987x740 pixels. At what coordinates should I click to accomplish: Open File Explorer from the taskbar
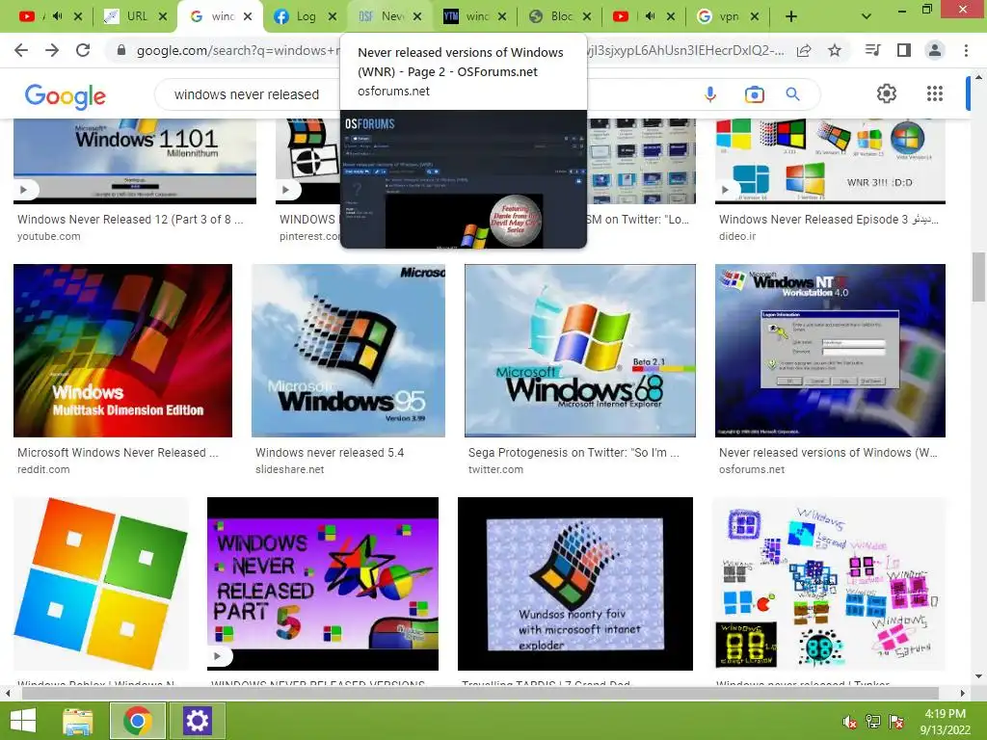[x=78, y=721]
